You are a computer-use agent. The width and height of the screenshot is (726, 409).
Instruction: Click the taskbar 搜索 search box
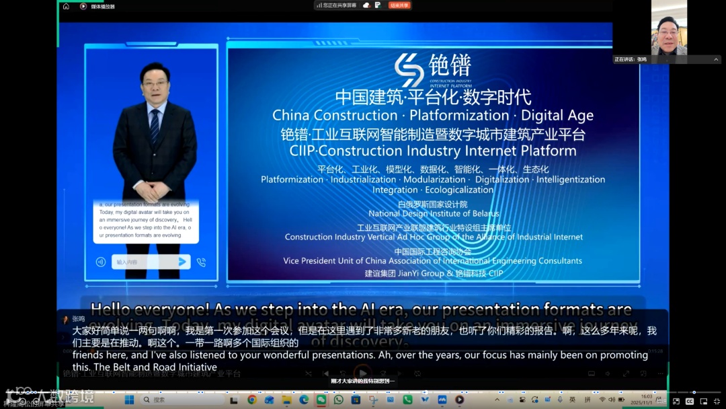[182, 400]
